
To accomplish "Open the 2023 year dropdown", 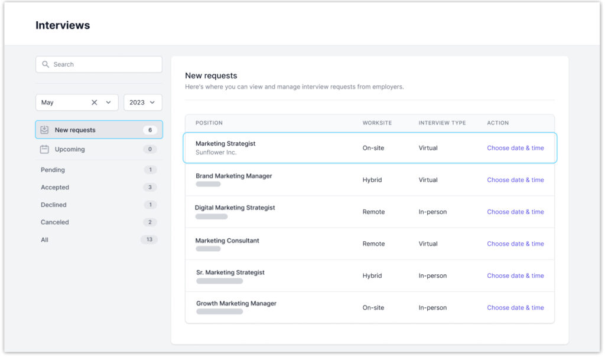I will 142,102.
